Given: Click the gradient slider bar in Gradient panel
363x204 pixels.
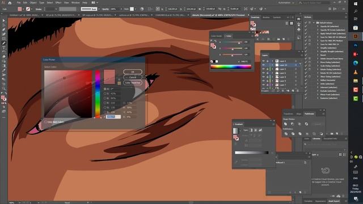Looking at the screenshot, I should coord(251,152).
